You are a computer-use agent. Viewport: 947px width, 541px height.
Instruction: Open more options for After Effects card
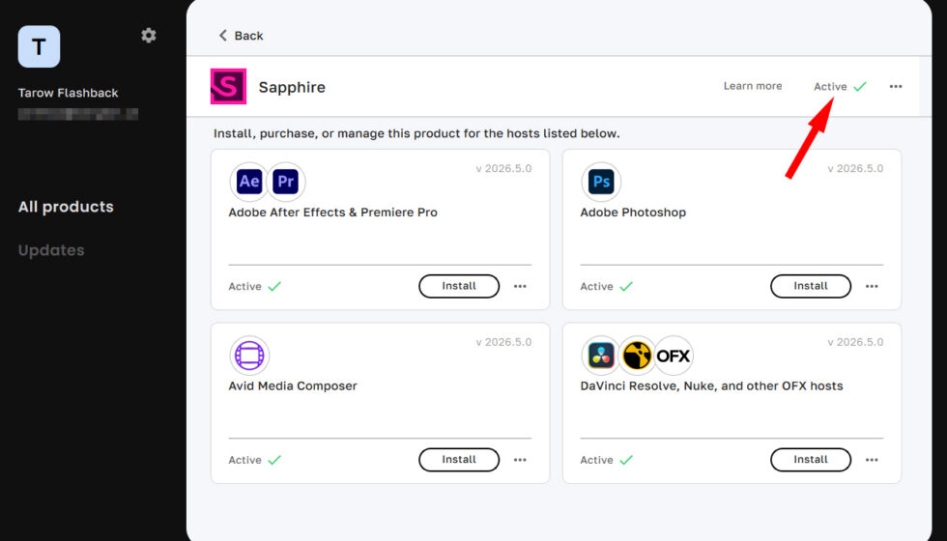coord(520,286)
